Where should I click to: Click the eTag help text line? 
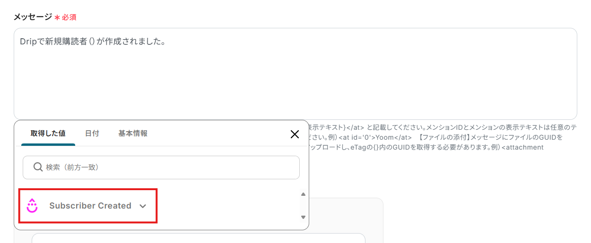(426, 147)
